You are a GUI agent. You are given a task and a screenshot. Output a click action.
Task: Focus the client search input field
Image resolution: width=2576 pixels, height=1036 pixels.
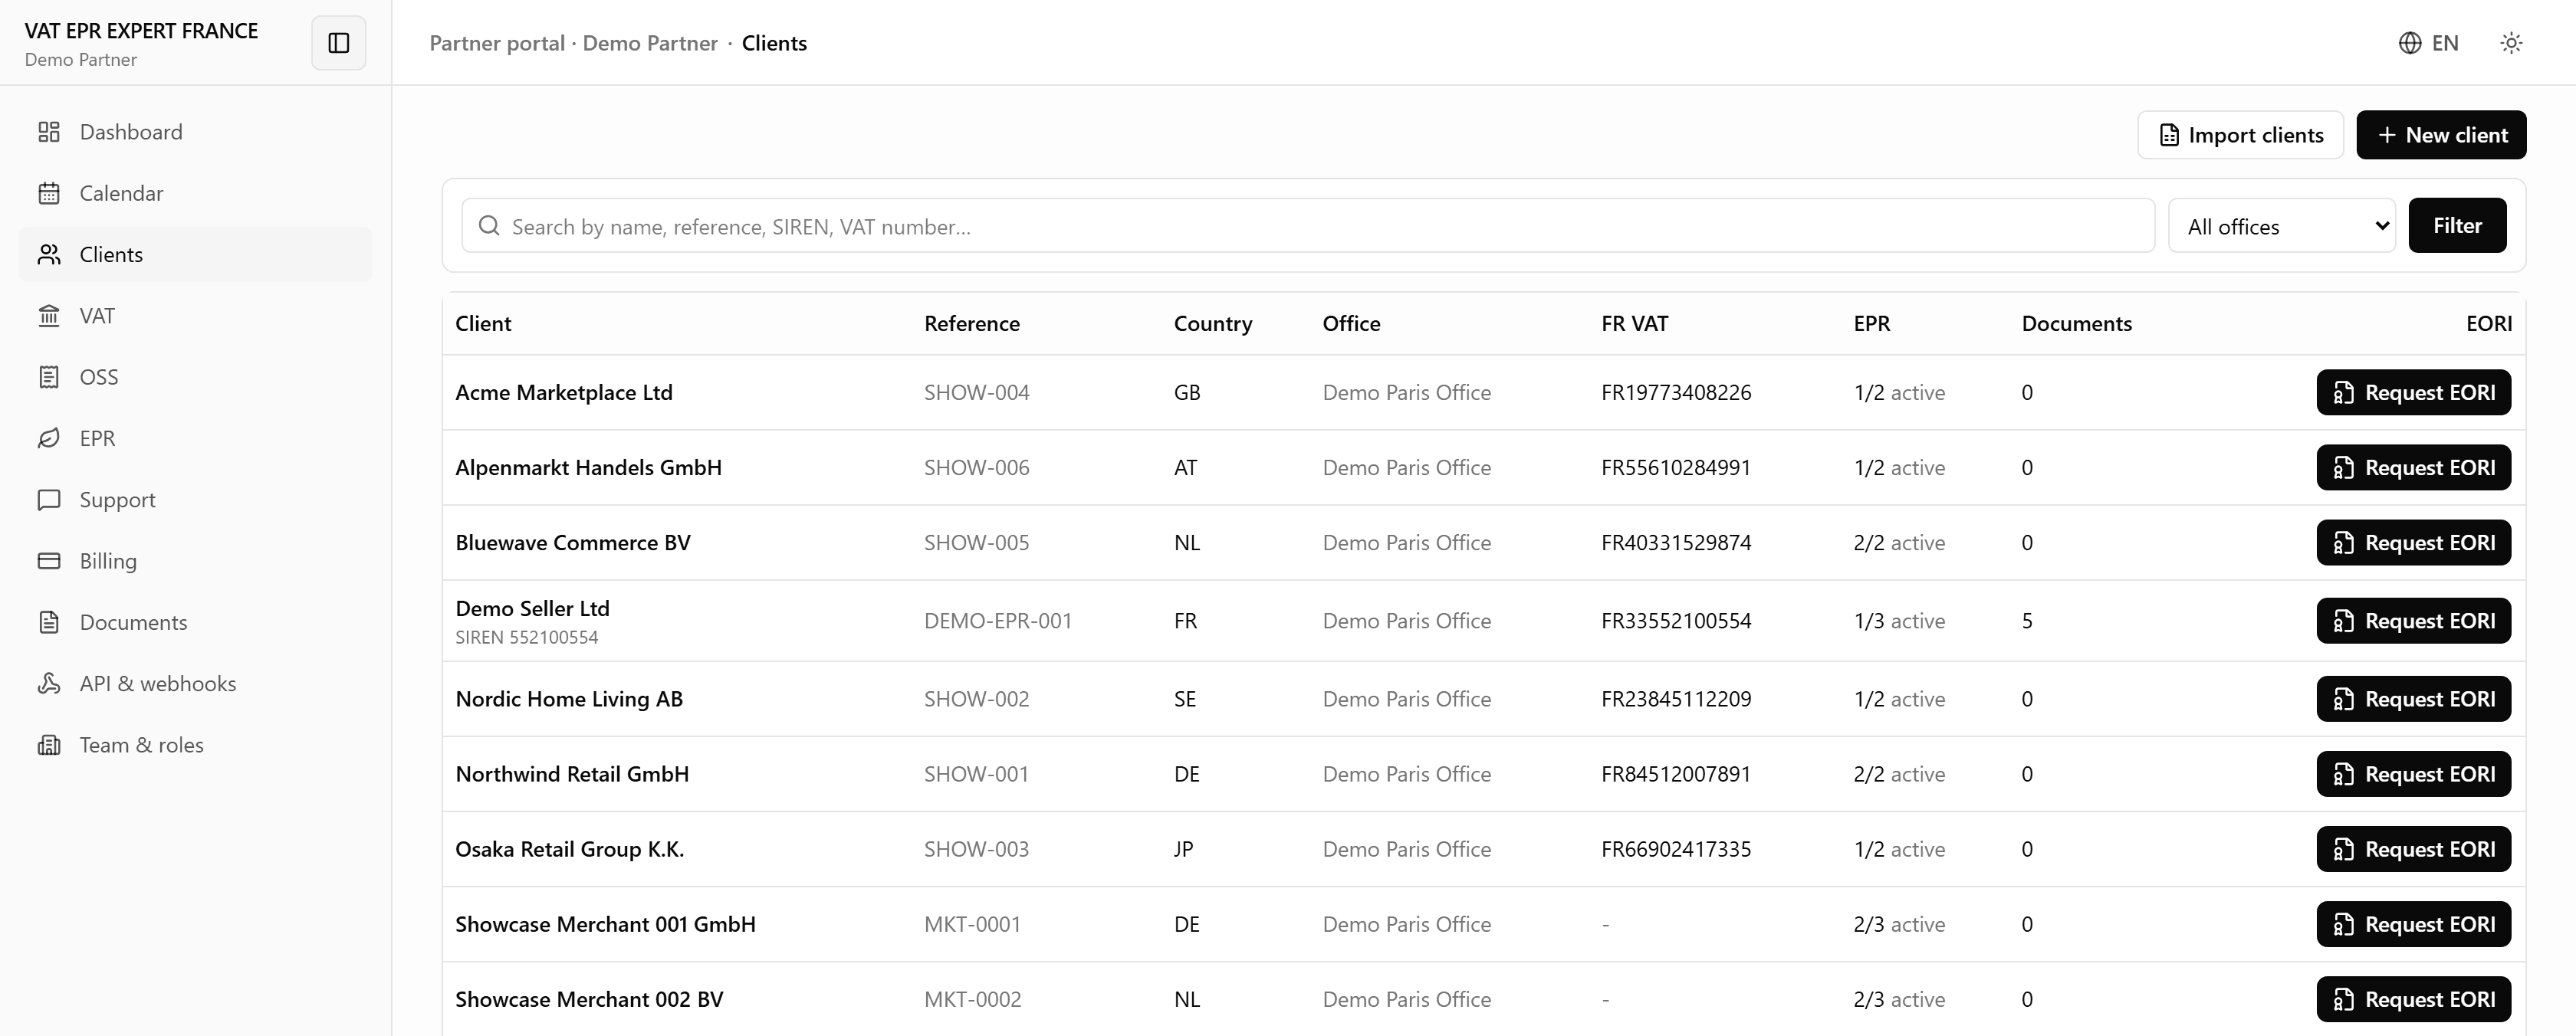click(x=1308, y=226)
